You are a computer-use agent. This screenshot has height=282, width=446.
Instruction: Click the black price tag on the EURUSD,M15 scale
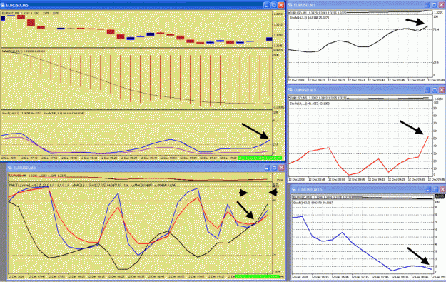point(440,196)
